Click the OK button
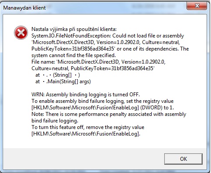 click(183, 159)
